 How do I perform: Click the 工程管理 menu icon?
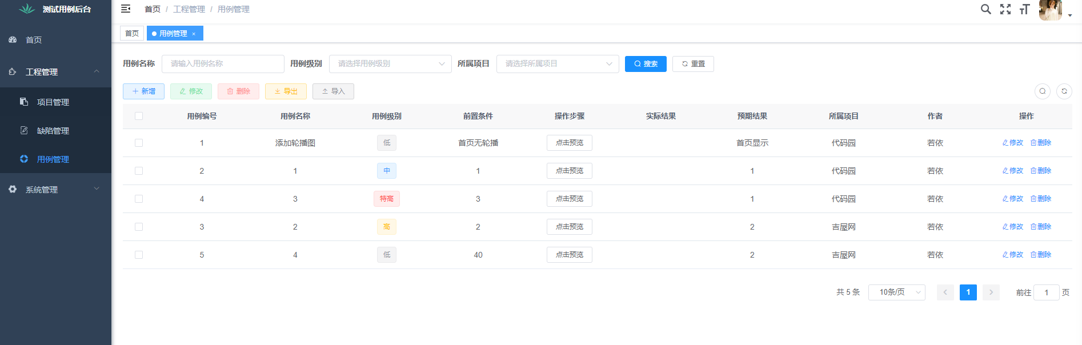point(13,71)
